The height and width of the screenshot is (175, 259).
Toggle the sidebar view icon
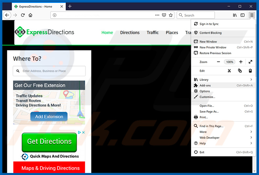(x=243, y=15)
